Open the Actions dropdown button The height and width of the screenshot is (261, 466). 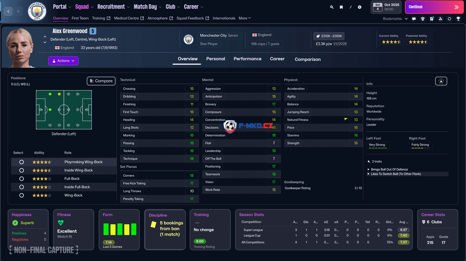63,61
